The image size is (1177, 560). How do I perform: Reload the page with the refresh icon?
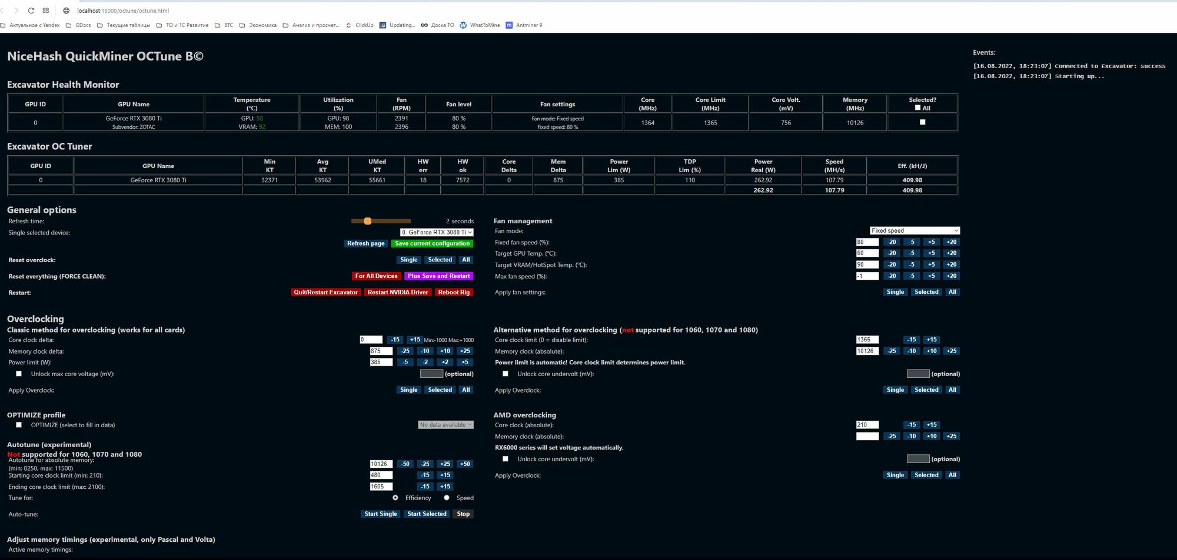point(31,11)
